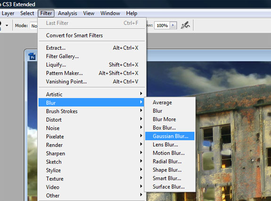271x201 pixels.
Task: Open the Select menu
Action: 27,13
